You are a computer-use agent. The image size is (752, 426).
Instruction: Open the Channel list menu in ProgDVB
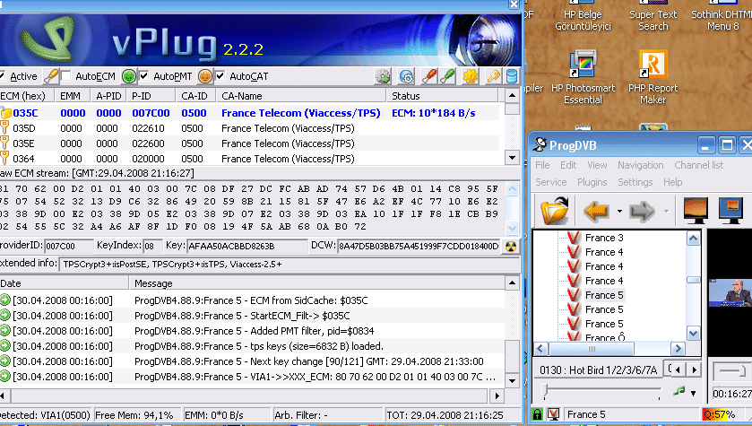coord(699,165)
